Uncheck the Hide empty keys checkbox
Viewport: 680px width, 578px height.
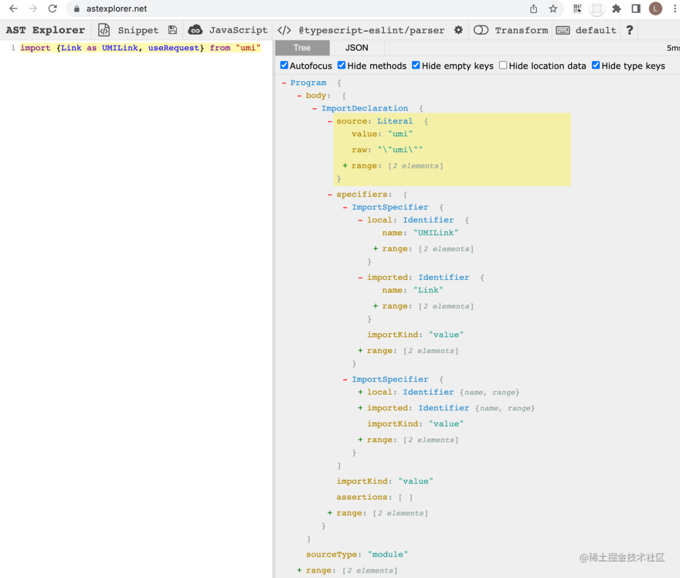tap(416, 66)
